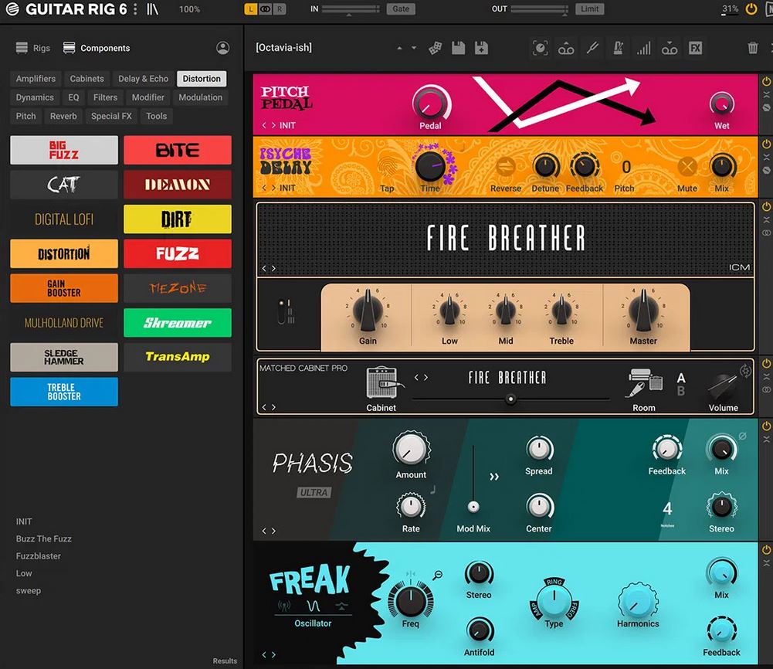
Task: Toggle the browser sidebar library icon
Action: (x=152, y=8)
